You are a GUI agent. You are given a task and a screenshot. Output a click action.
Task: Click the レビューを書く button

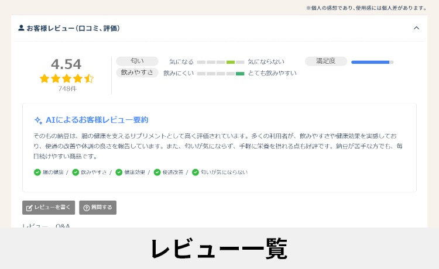pos(49,208)
